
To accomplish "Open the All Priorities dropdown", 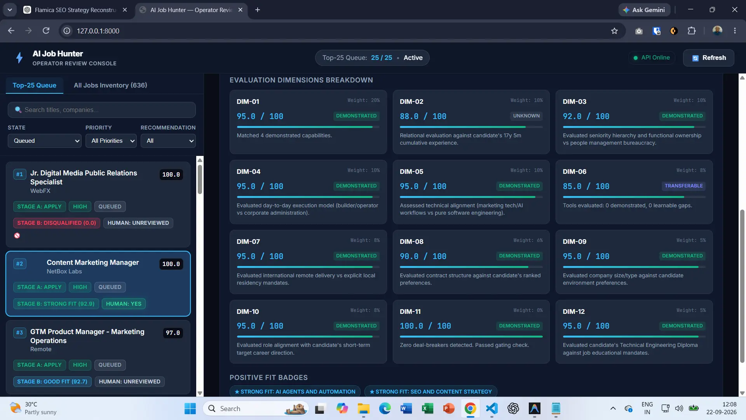I will (x=111, y=141).
